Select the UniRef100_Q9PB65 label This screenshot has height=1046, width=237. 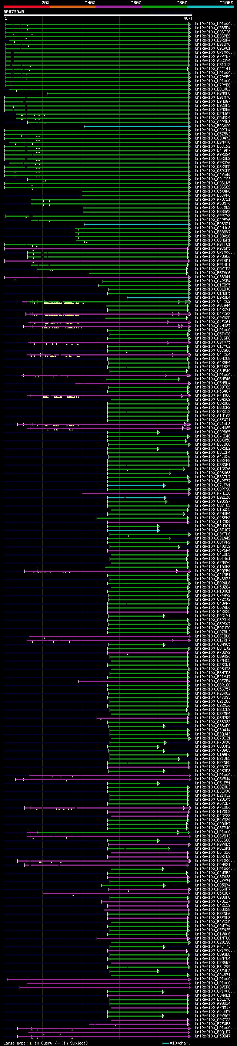click(x=213, y=432)
